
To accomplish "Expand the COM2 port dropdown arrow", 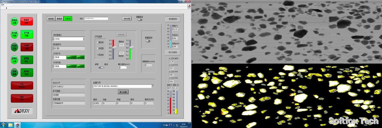I will coord(84,39).
